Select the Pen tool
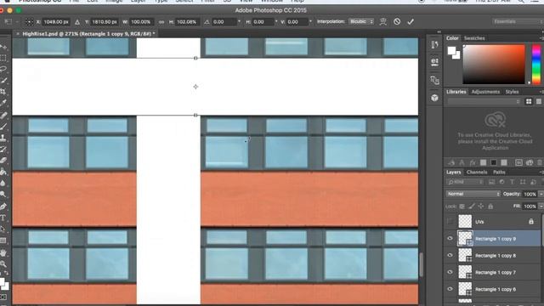 coord(3,207)
